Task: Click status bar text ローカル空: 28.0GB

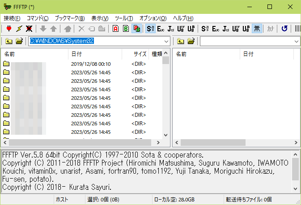Action: point(174,200)
